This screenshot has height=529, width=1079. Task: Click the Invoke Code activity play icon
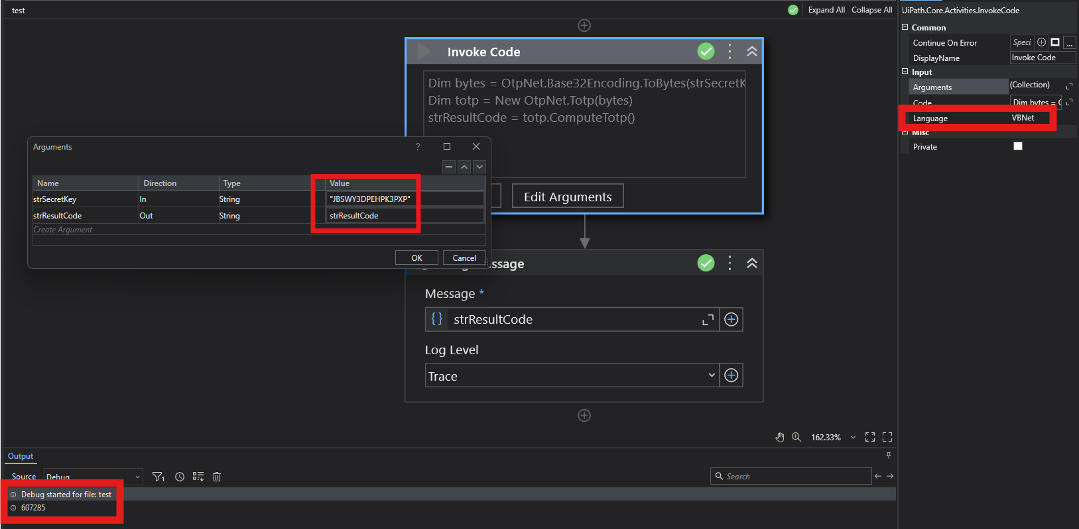(424, 52)
